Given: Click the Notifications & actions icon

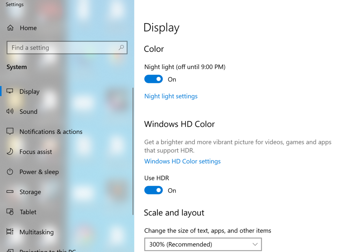Looking at the screenshot, I should (x=10, y=132).
